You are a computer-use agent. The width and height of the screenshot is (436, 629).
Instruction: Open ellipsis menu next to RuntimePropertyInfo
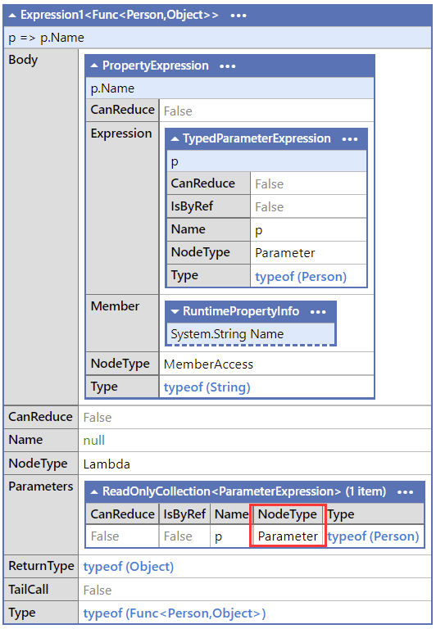coord(318,312)
